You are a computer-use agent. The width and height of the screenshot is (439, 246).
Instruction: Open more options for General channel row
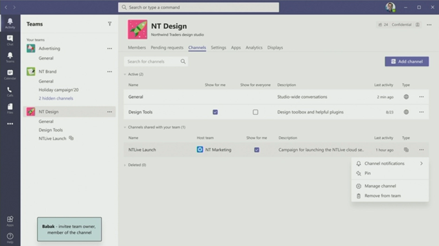click(422, 96)
